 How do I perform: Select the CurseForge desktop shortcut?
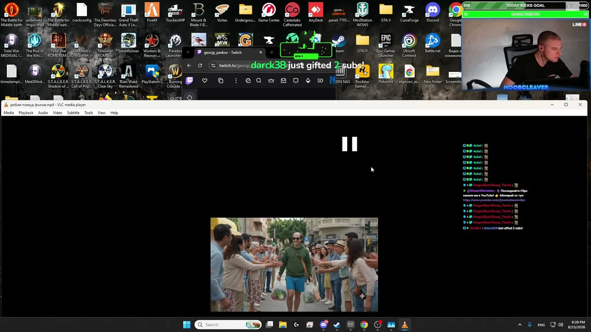coord(409,13)
